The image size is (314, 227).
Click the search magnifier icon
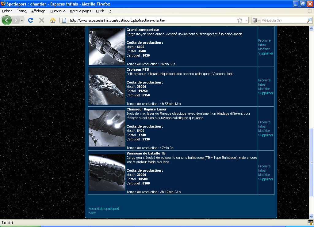coord(309,20)
